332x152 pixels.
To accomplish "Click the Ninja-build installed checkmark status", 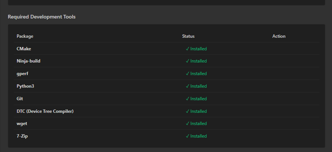I will pos(196,61).
